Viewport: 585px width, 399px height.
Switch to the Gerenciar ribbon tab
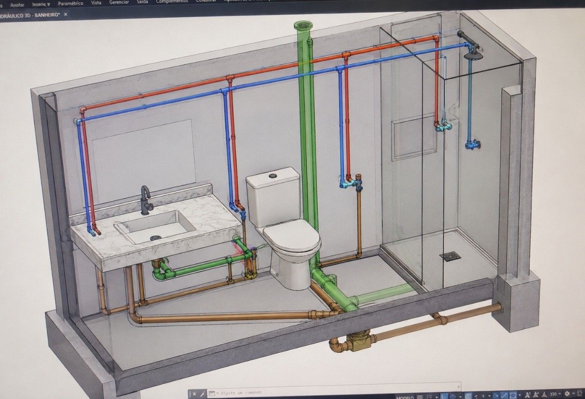pos(119,2)
